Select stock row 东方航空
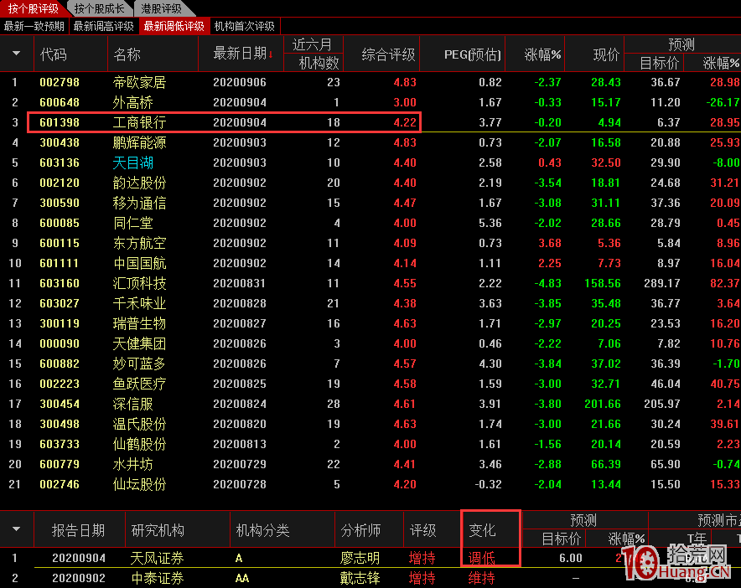 click(x=370, y=243)
